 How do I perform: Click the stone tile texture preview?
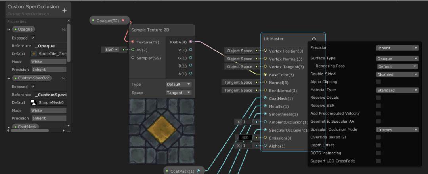(162, 131)
